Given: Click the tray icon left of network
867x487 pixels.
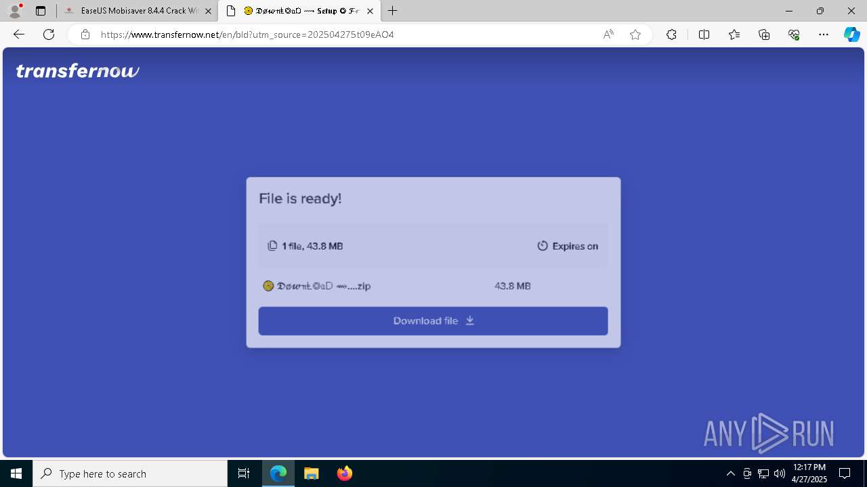Looking at the screenshot, I should (x=747, y=473).
